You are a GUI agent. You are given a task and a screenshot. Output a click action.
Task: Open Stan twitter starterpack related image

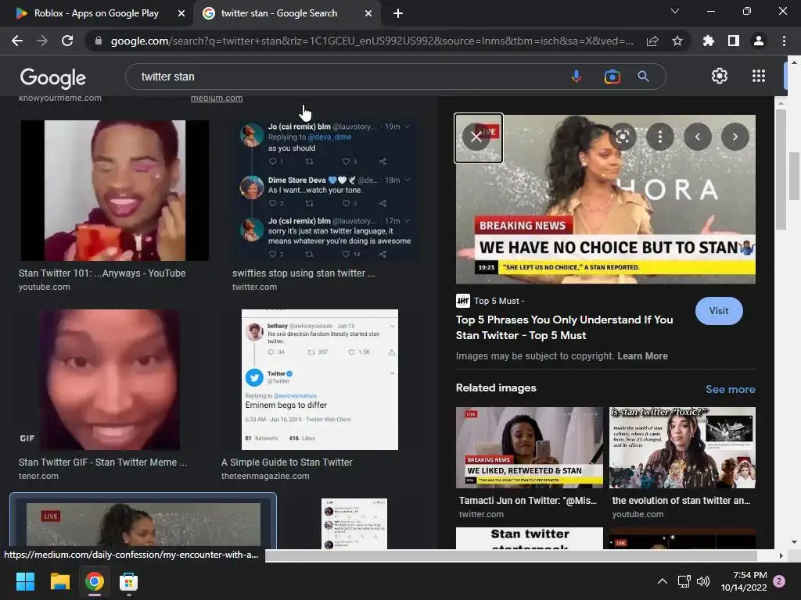tap(530, 538)
